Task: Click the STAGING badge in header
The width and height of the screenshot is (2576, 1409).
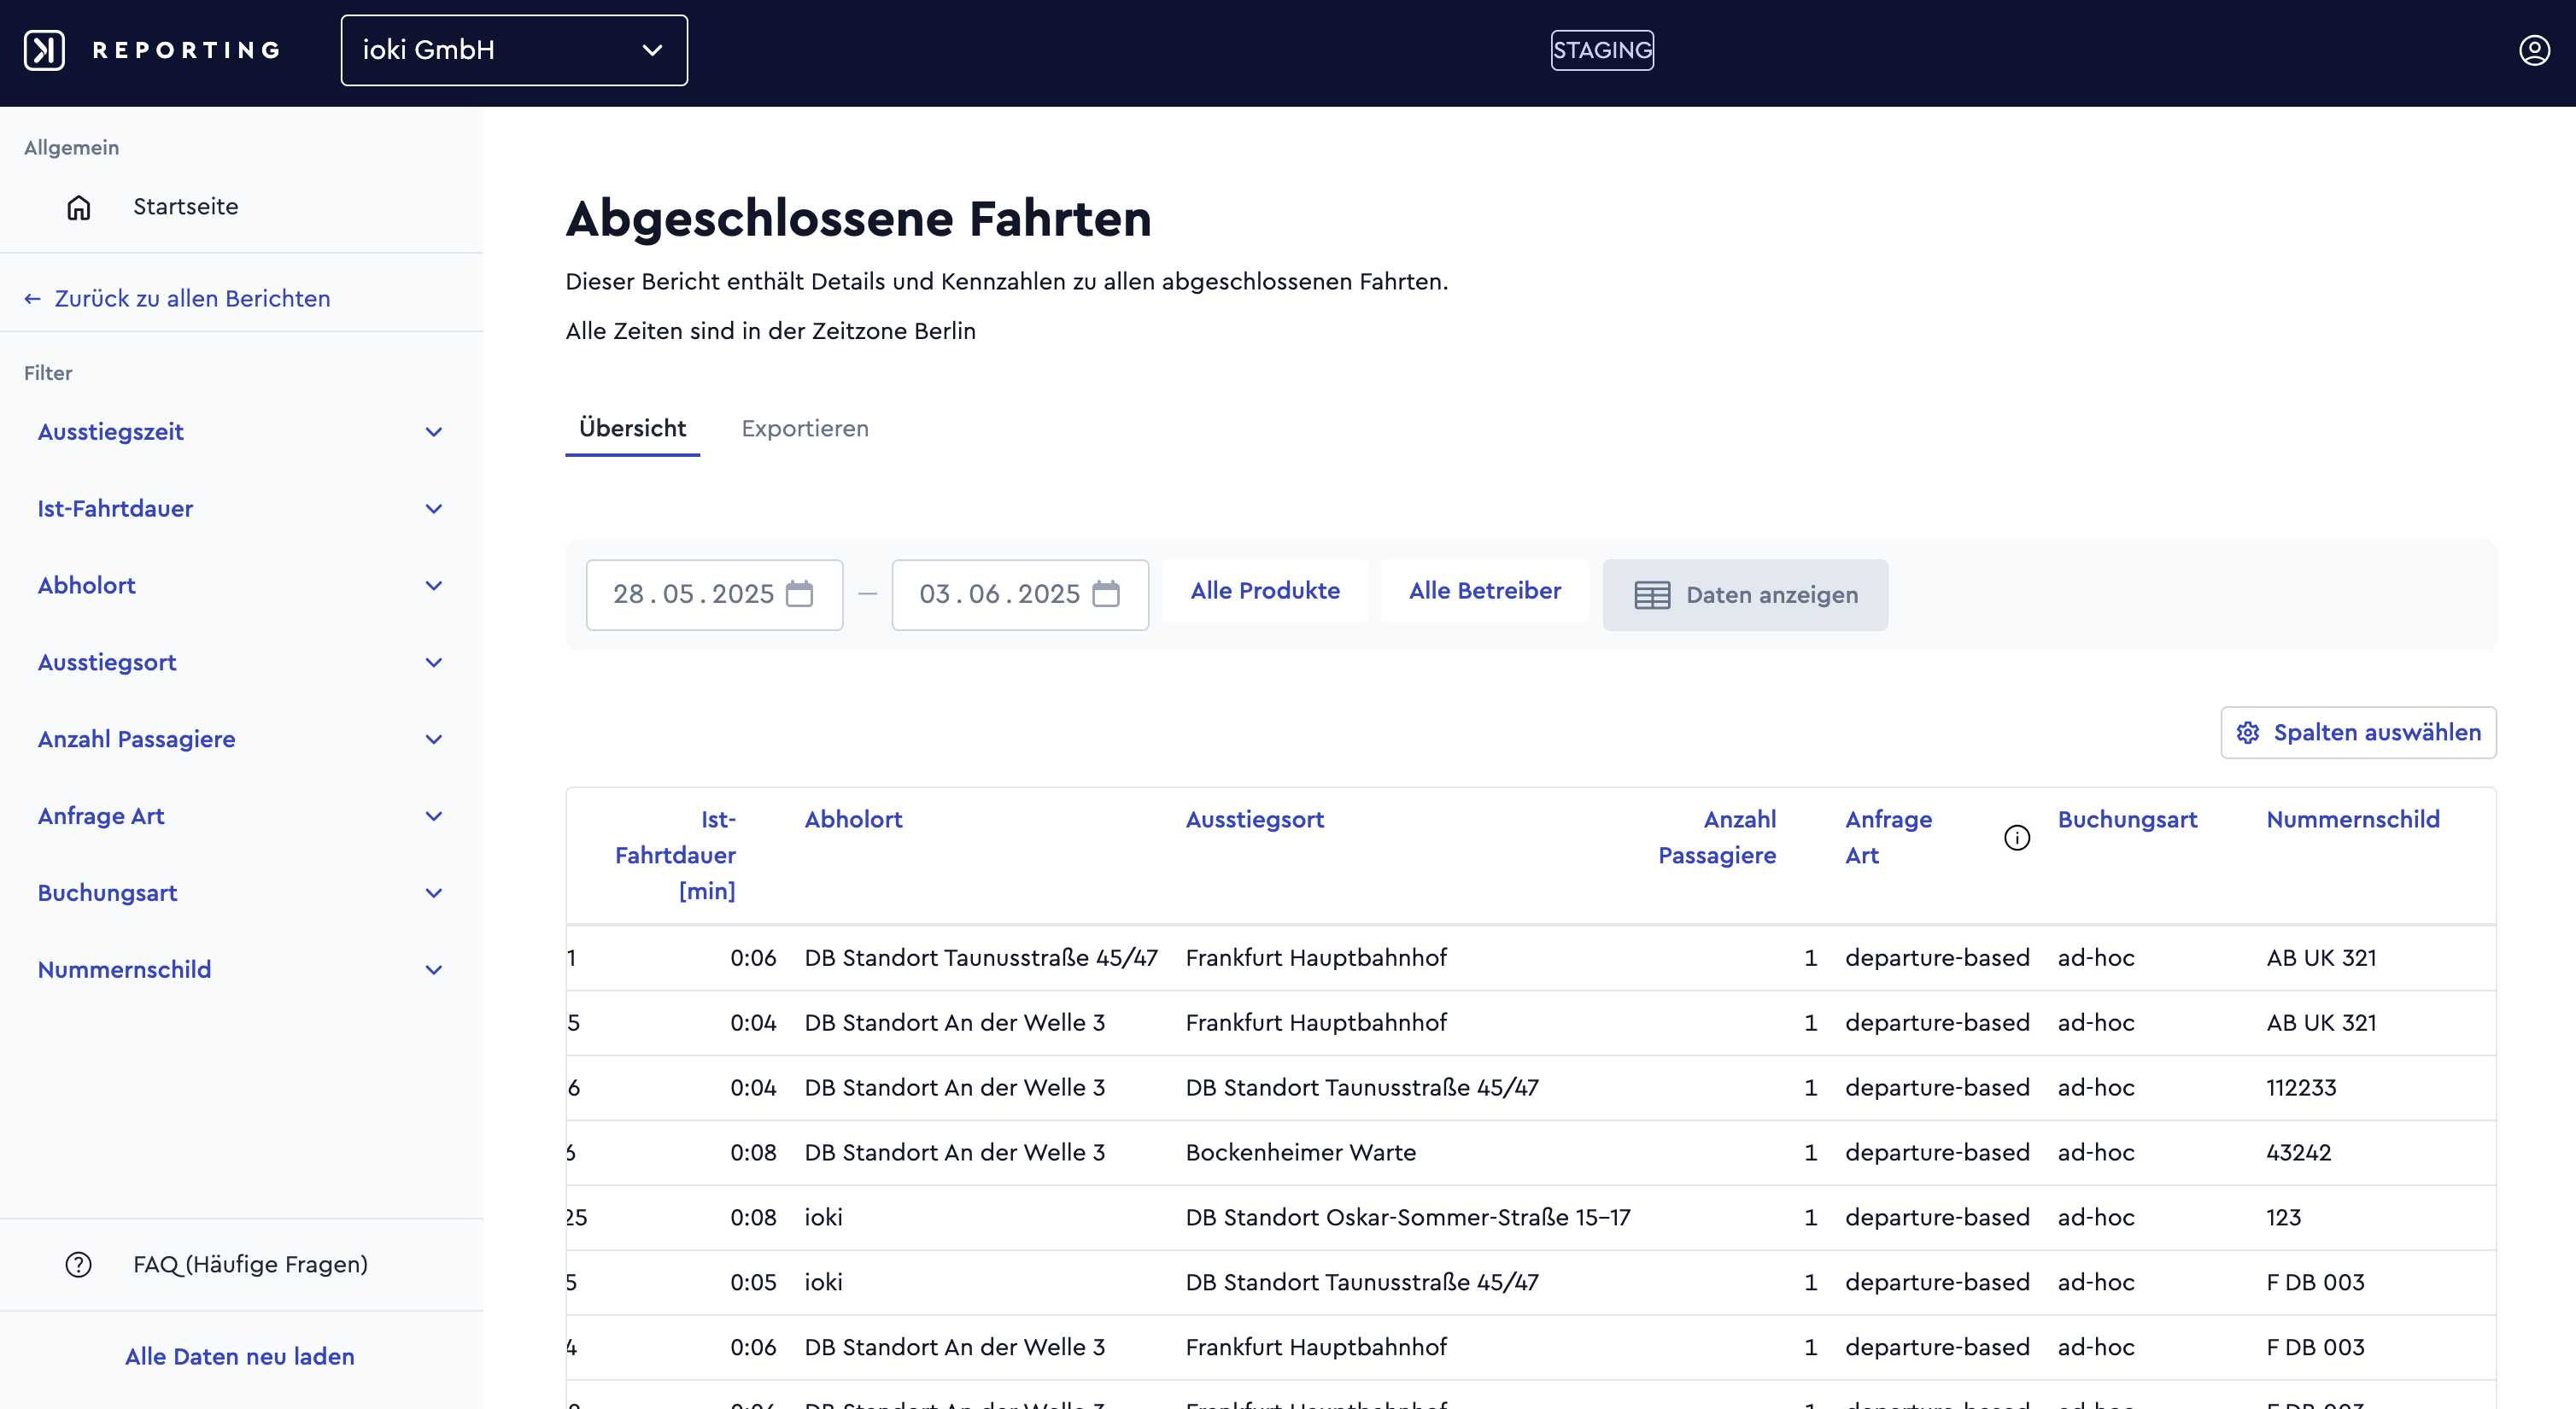Action: point(1602,50)
